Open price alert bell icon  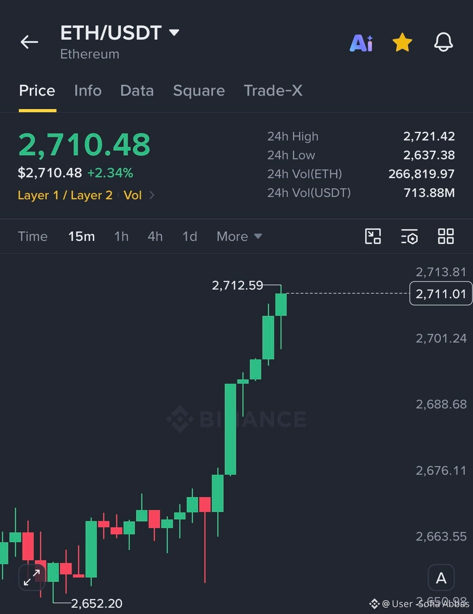(444, 42)
